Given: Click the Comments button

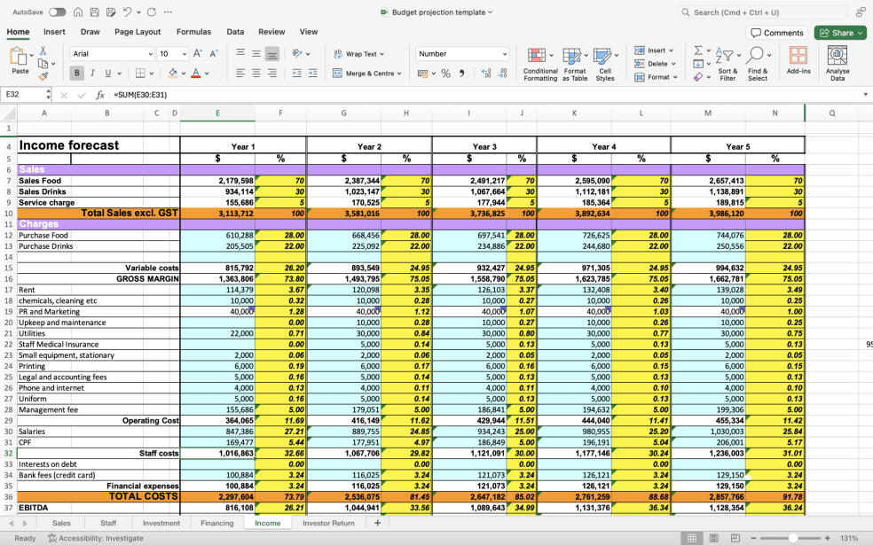Looking at the screenshot, I should pyautogui.click(x=777, y=32).
